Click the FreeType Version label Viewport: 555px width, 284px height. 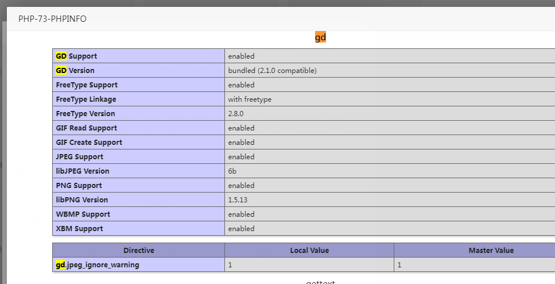coord(86,113)
